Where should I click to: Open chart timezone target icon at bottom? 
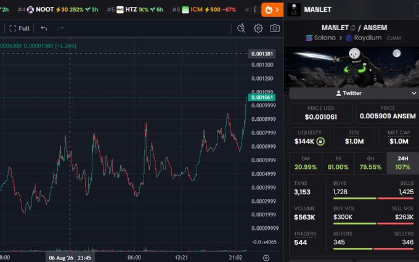click(x=266, y=258)
